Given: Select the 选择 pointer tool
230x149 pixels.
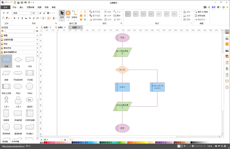Looking at the screenshot, I should pos(62,14).
